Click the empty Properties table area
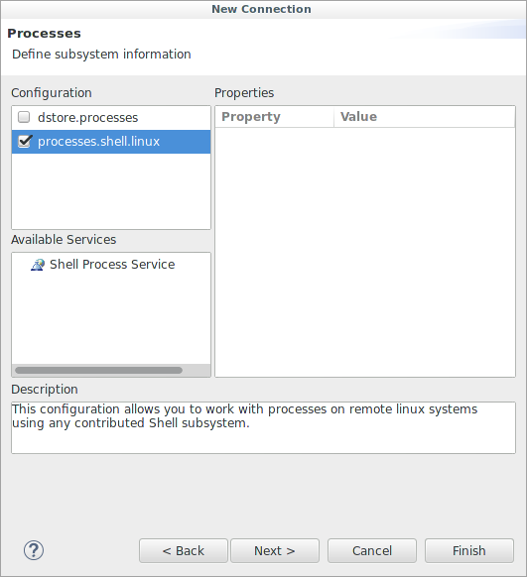The image size is (527, 577). [x=365, y=252]
